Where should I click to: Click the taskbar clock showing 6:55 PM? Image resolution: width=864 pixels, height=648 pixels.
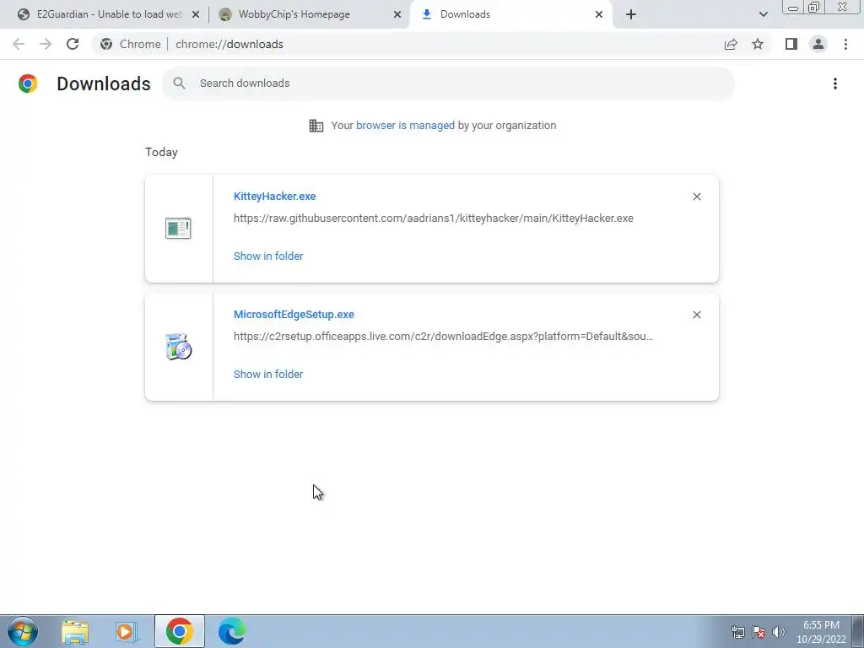[821, 632]
